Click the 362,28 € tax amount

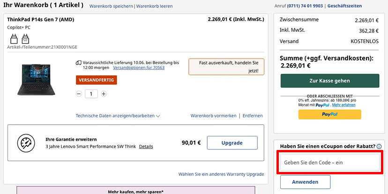coord(369,31)
